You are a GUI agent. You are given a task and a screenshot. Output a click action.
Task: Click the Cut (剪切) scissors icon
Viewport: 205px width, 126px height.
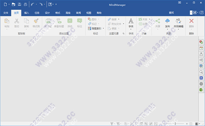[x=17, y=21]
